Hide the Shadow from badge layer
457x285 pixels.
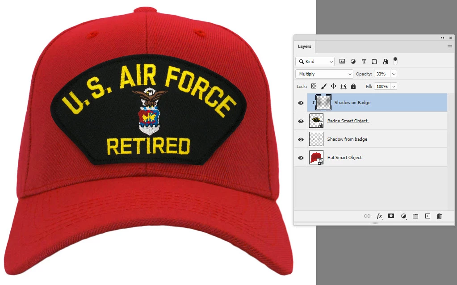coord(301,139)
